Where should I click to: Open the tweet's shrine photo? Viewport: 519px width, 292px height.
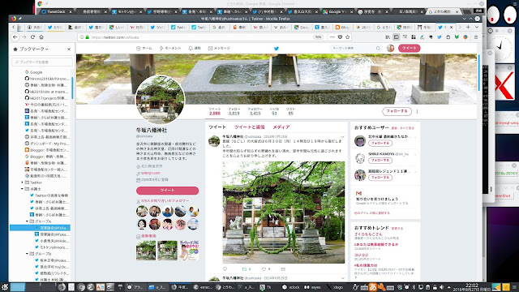click(283, 213)
